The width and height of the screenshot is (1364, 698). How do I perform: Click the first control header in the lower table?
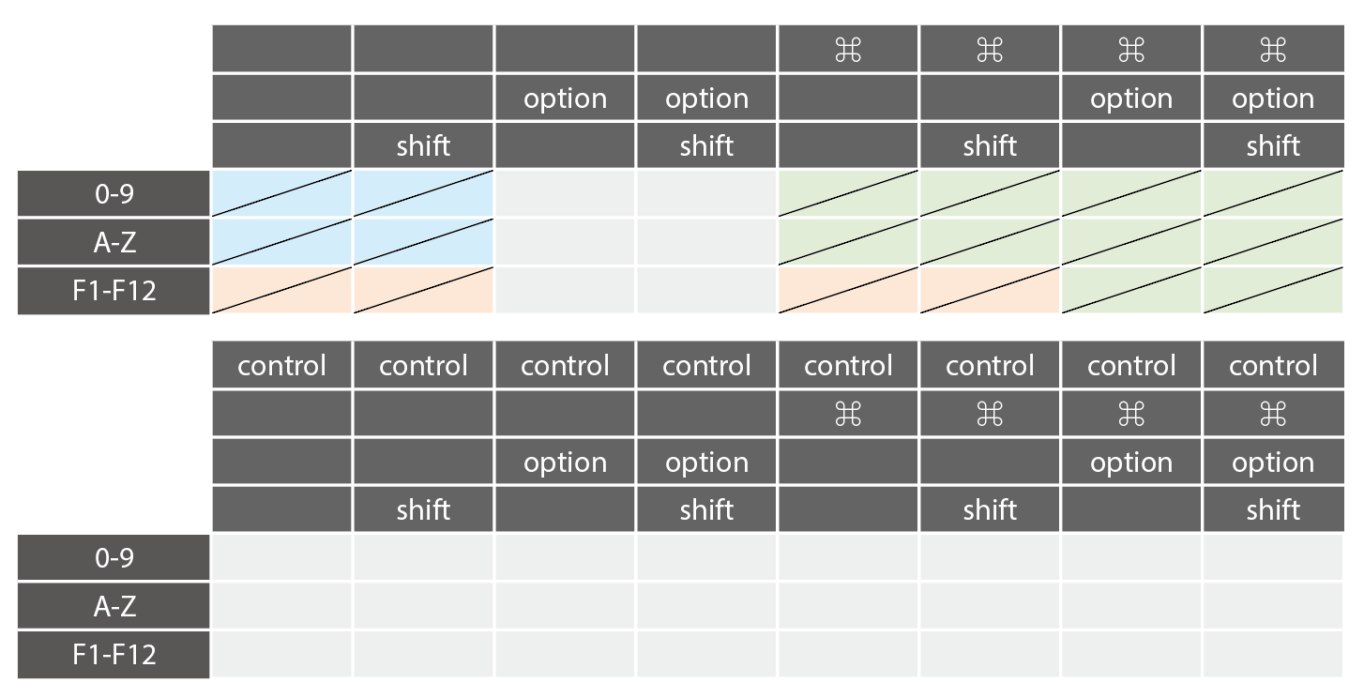pos(281,365)
